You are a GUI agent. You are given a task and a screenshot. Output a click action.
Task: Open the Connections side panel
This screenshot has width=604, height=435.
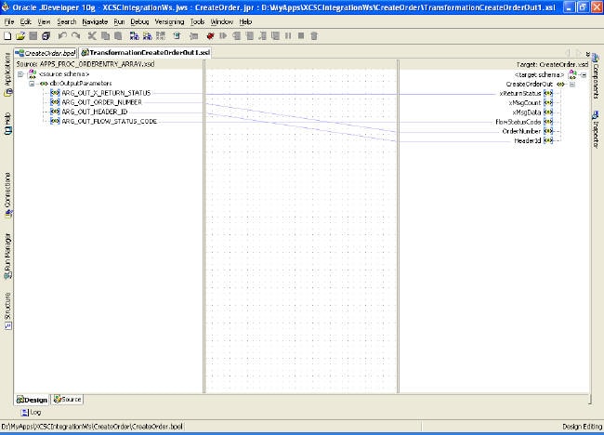point(7,191)
